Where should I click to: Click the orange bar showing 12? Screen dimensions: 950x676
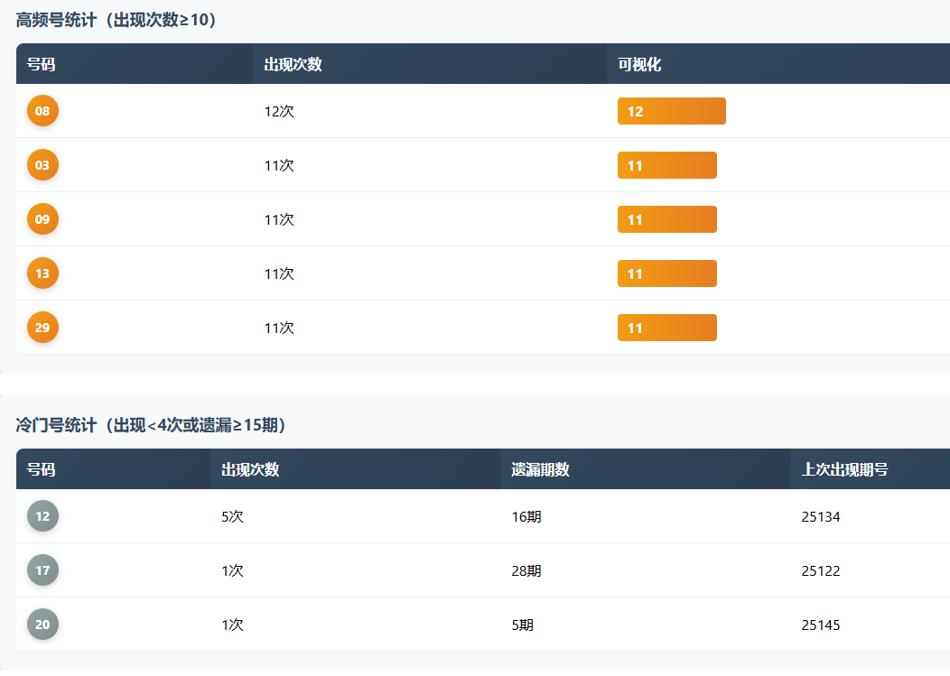671,111
